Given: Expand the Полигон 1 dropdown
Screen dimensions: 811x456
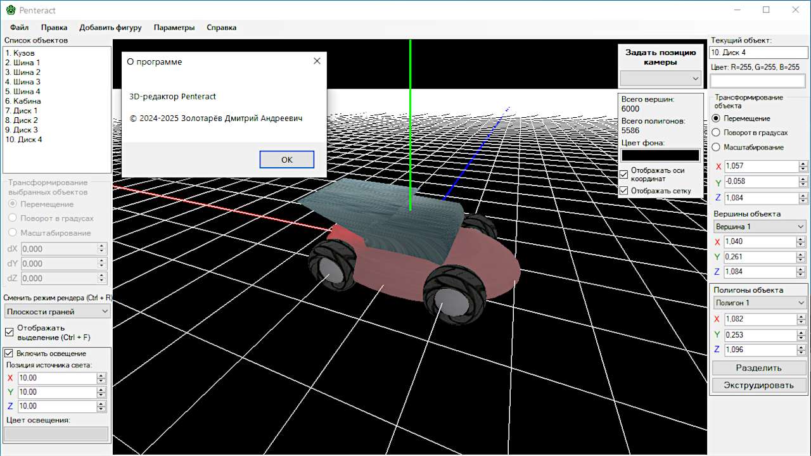Looking at the screenshot, I should pos(758,303).
